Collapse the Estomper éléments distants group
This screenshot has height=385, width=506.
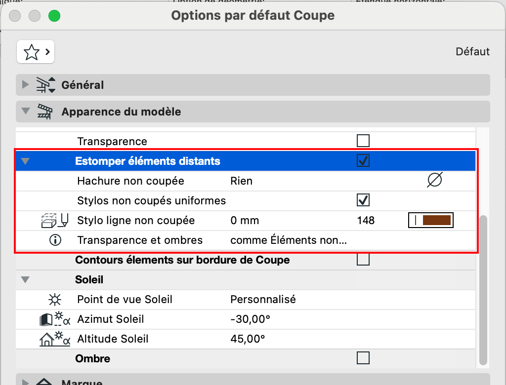point(26,161)
